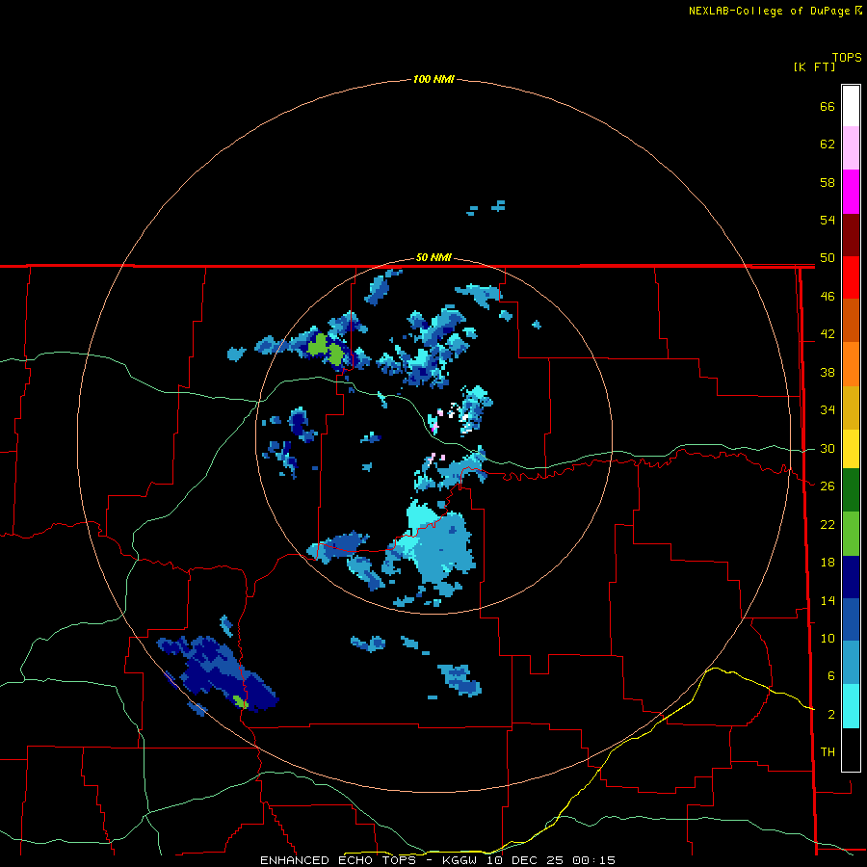
Task: Click the '100 NMI' range ring label
Action: (x=433, y=79)
